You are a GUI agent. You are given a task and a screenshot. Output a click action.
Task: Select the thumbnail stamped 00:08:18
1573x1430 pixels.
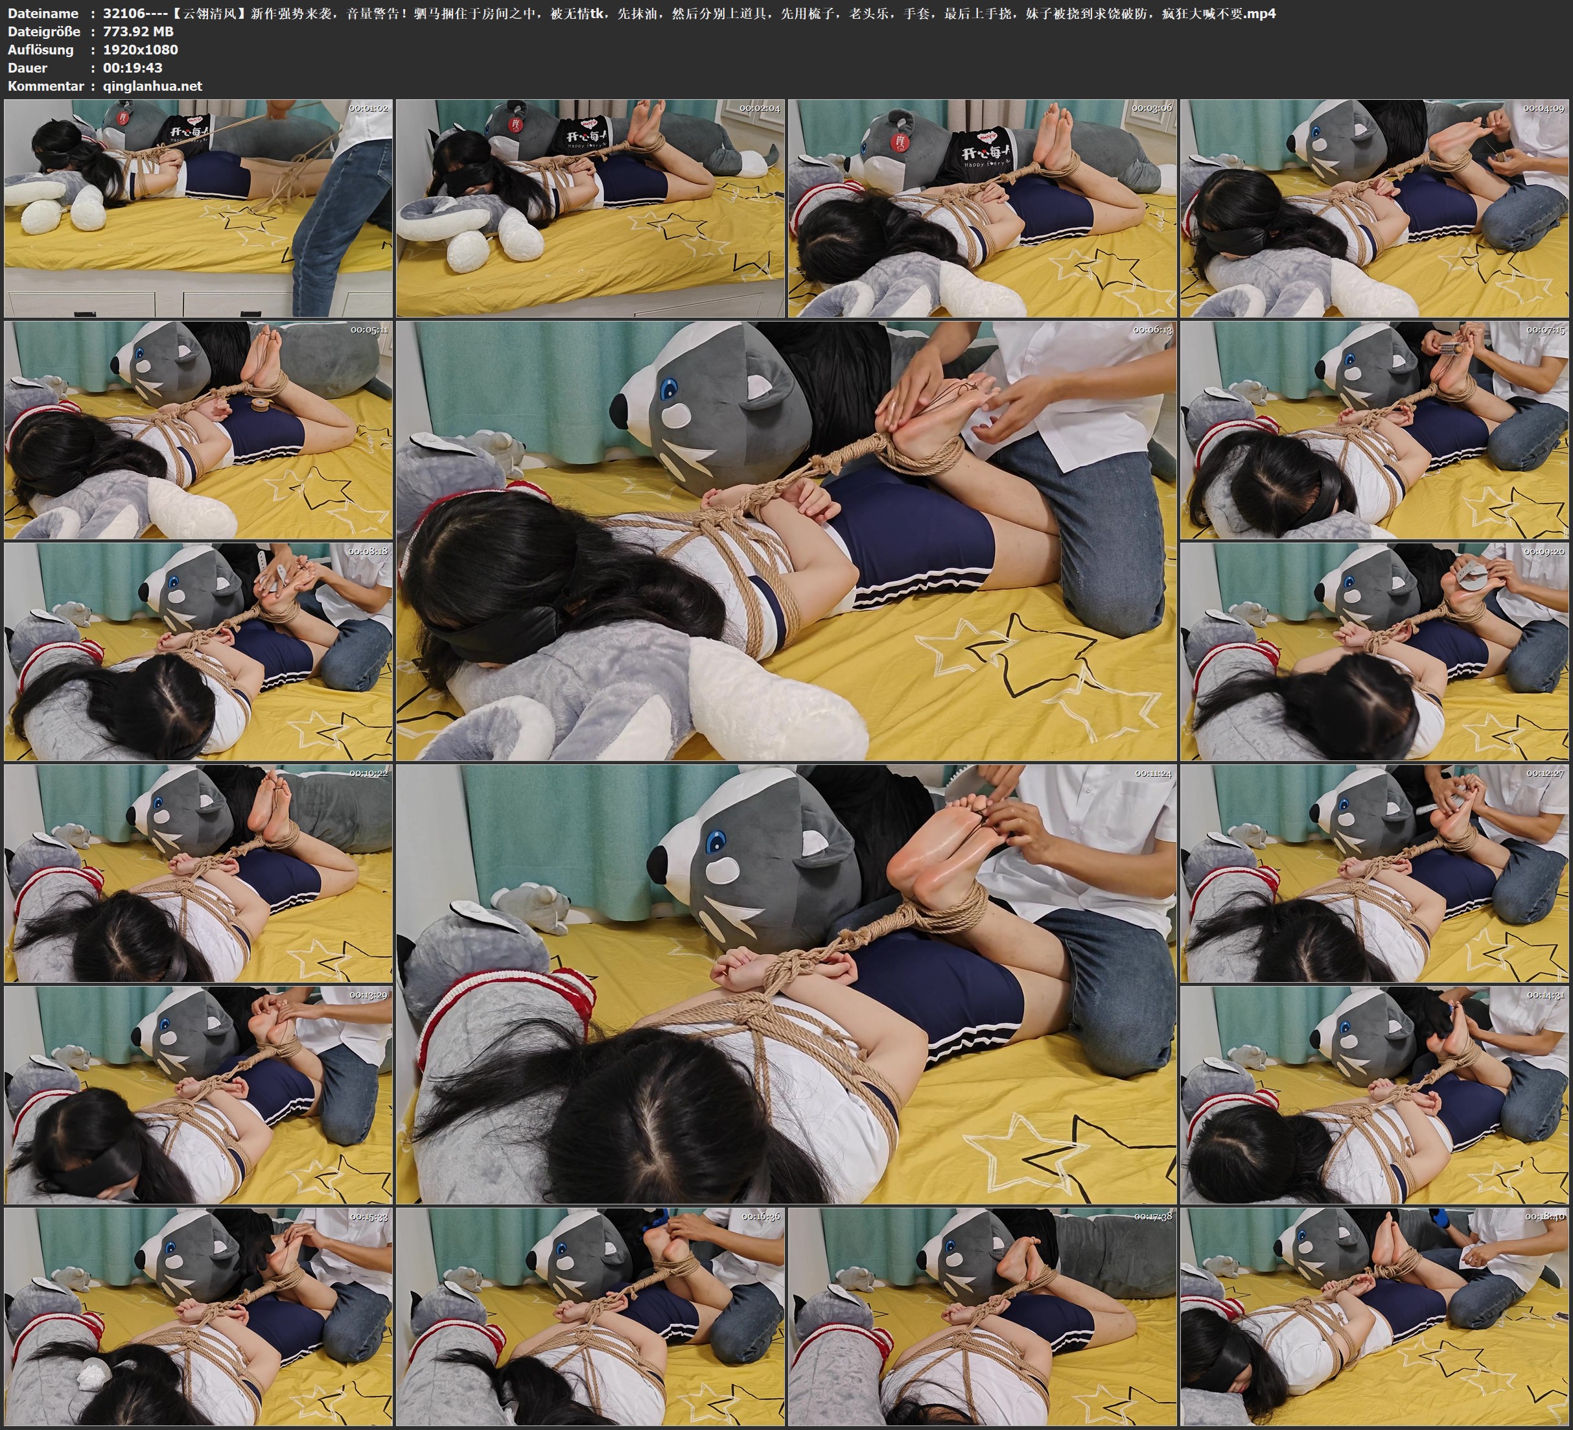tap(198, 651)
